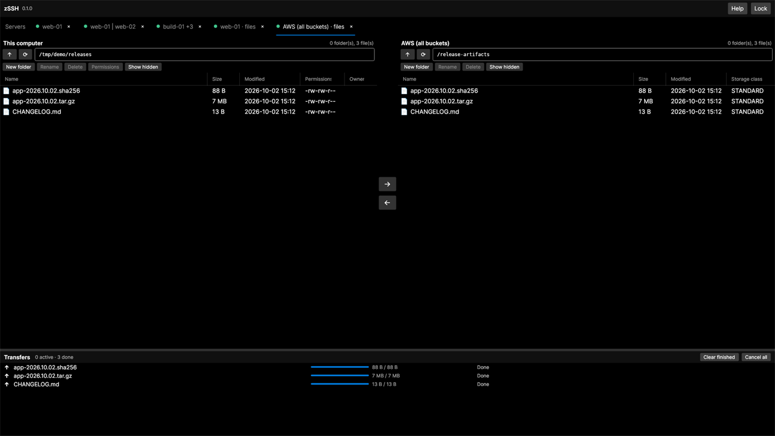Click progress bar of CHANGELOG.md transfer
The width and height of the screenshot is (775, 436).
point(340,384)
